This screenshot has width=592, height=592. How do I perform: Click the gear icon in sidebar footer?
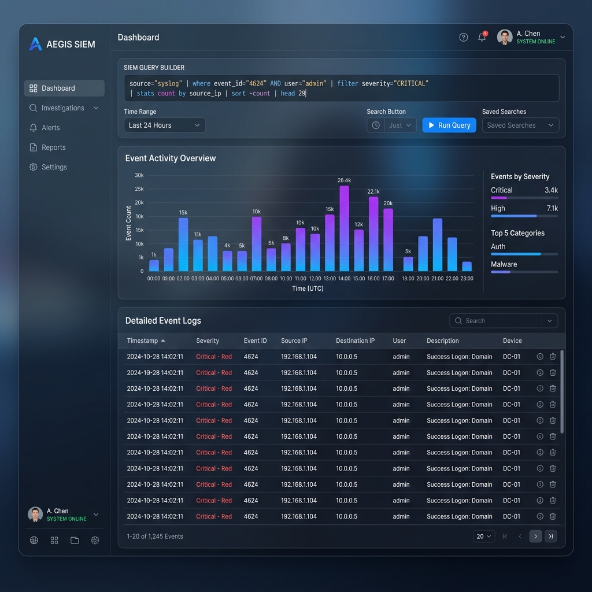coord(95,541)
